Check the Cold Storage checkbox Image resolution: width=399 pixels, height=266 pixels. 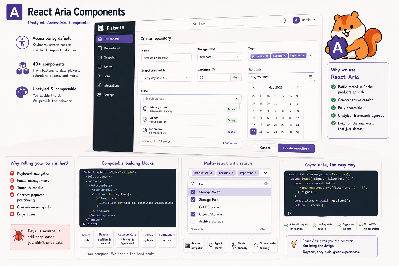point(193,207)
